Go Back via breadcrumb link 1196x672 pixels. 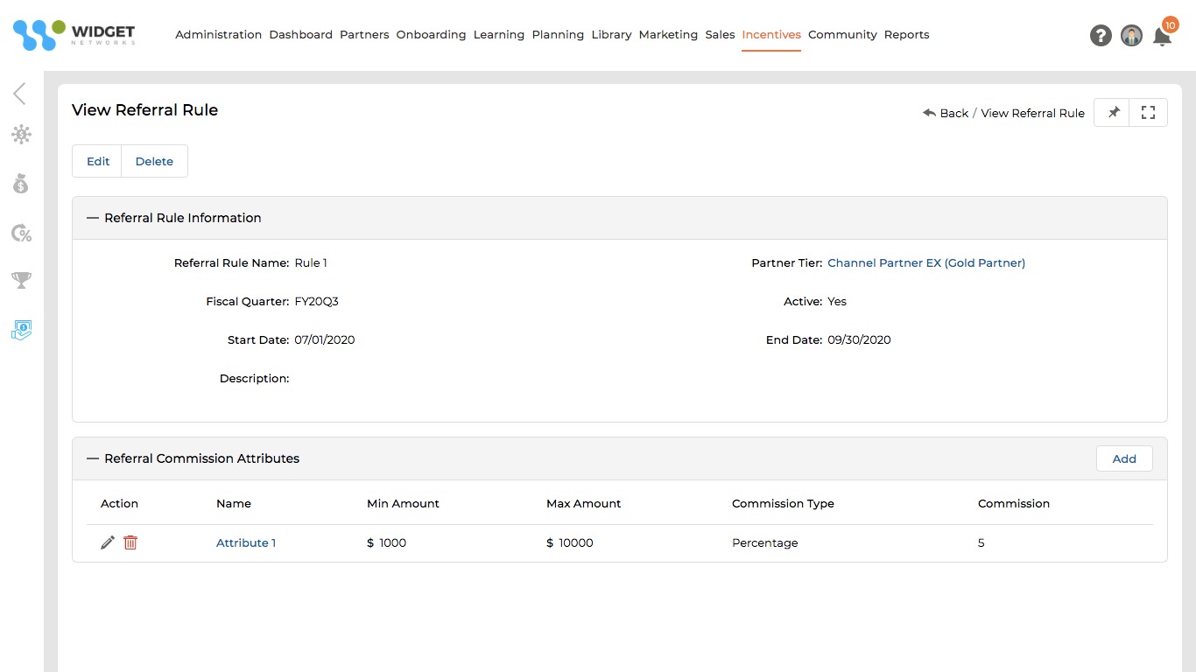(953, 113)
